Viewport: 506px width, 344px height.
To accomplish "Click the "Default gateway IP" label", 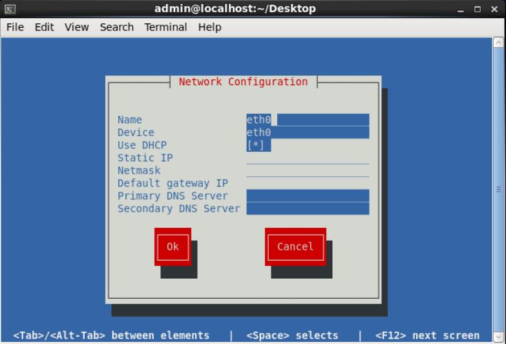I will pyautogui.click(x=173, y=183).
